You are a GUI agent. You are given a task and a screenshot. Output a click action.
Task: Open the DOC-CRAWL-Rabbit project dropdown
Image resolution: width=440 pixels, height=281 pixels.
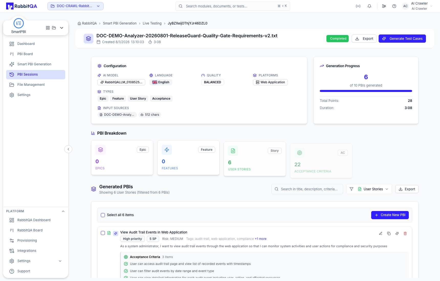tap(75, 6)
